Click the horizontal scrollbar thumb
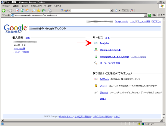The image size is (166, 126). click(73, 120)
